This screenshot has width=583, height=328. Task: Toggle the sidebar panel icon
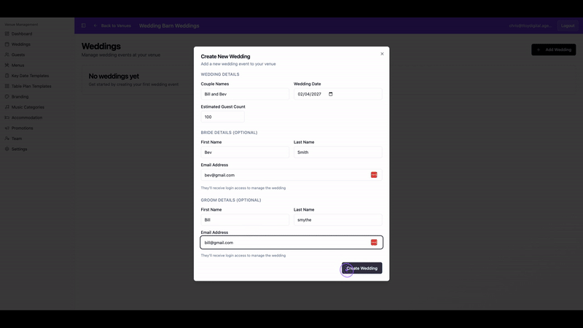(x=83, y=26)
